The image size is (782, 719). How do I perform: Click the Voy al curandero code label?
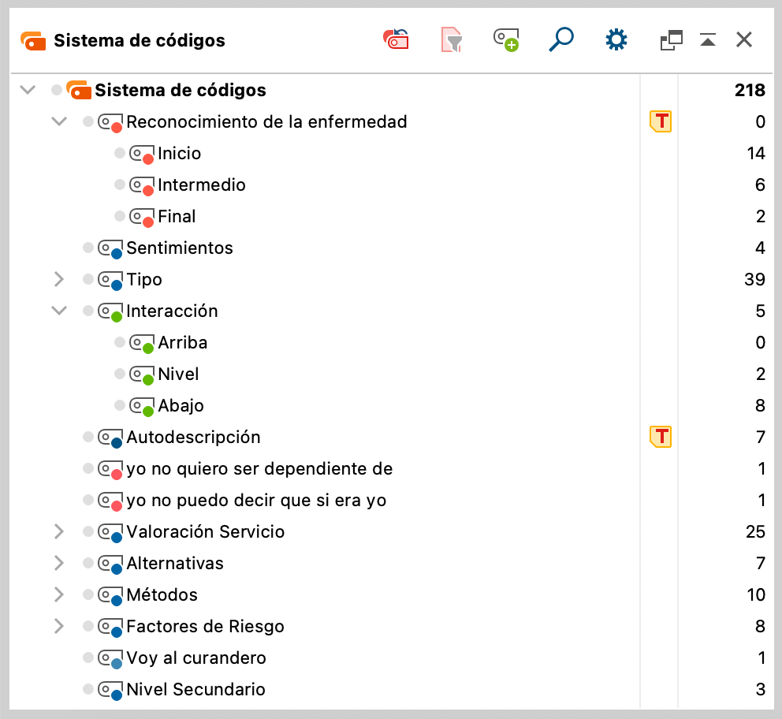pos(195,658)
